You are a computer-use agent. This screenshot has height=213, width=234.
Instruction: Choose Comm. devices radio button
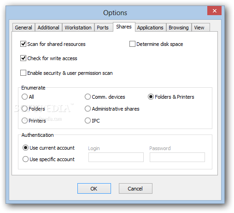coord(88,97)
